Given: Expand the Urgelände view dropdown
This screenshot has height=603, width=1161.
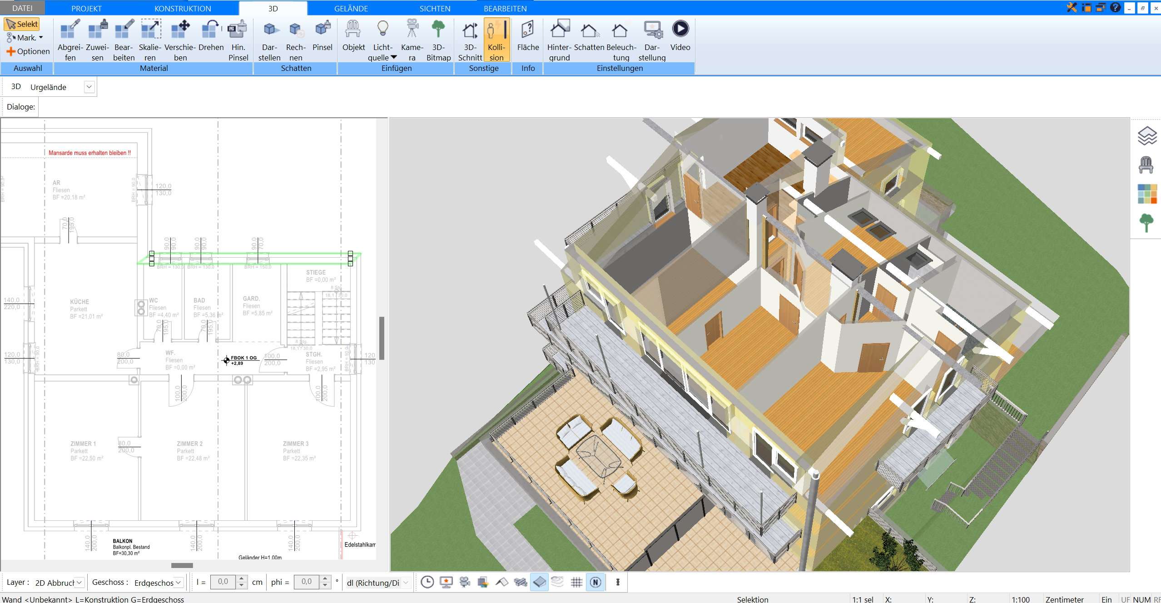Looking at the screenshot, I should [89, 87].
